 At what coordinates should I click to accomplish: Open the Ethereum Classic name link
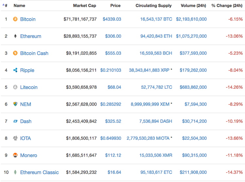(39, 172)
